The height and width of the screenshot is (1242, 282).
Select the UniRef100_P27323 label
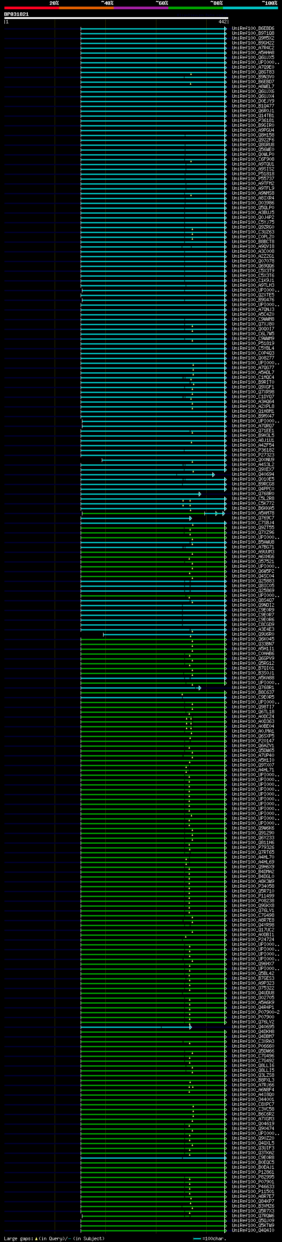[x=253, y=455]
